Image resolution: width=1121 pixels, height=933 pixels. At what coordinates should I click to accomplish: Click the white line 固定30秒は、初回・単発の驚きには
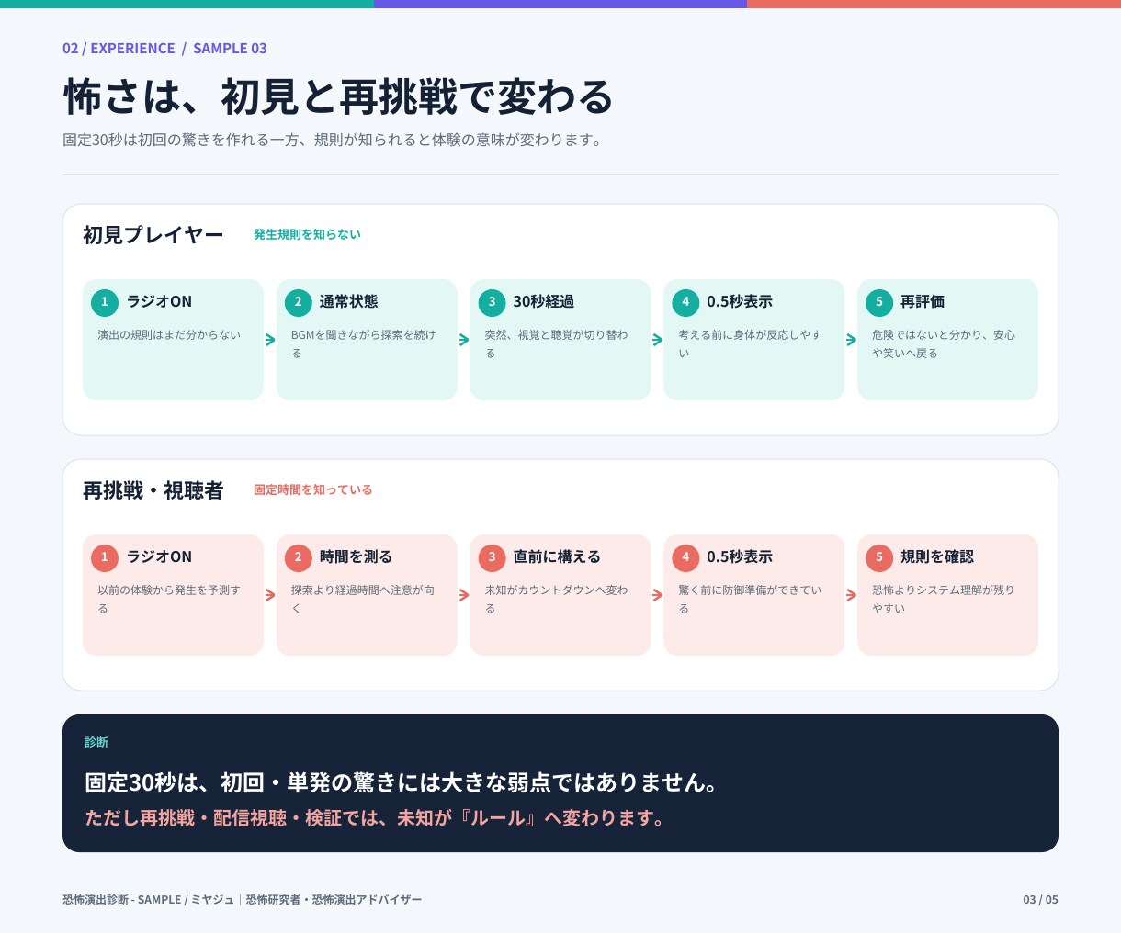402,782
